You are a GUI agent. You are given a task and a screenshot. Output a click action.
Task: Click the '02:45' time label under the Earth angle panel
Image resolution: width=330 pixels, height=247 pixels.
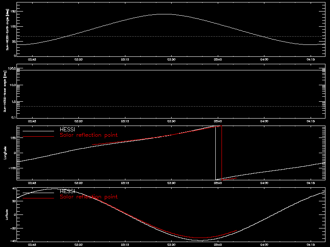32,59
